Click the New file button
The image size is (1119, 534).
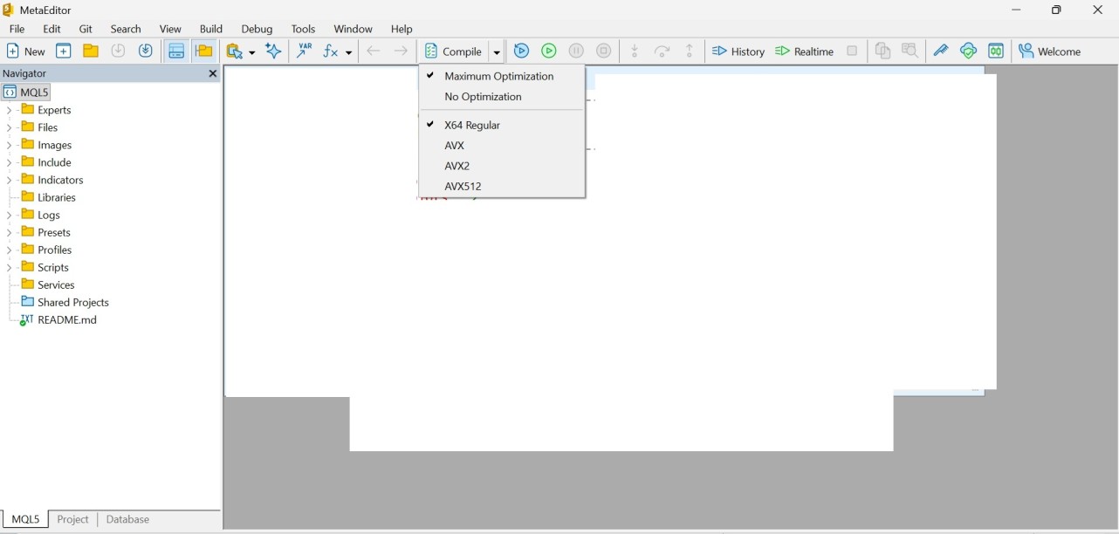pos(26,51)
